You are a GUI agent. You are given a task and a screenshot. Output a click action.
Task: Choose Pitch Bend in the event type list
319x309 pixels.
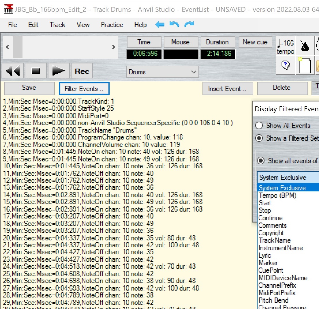273,300
